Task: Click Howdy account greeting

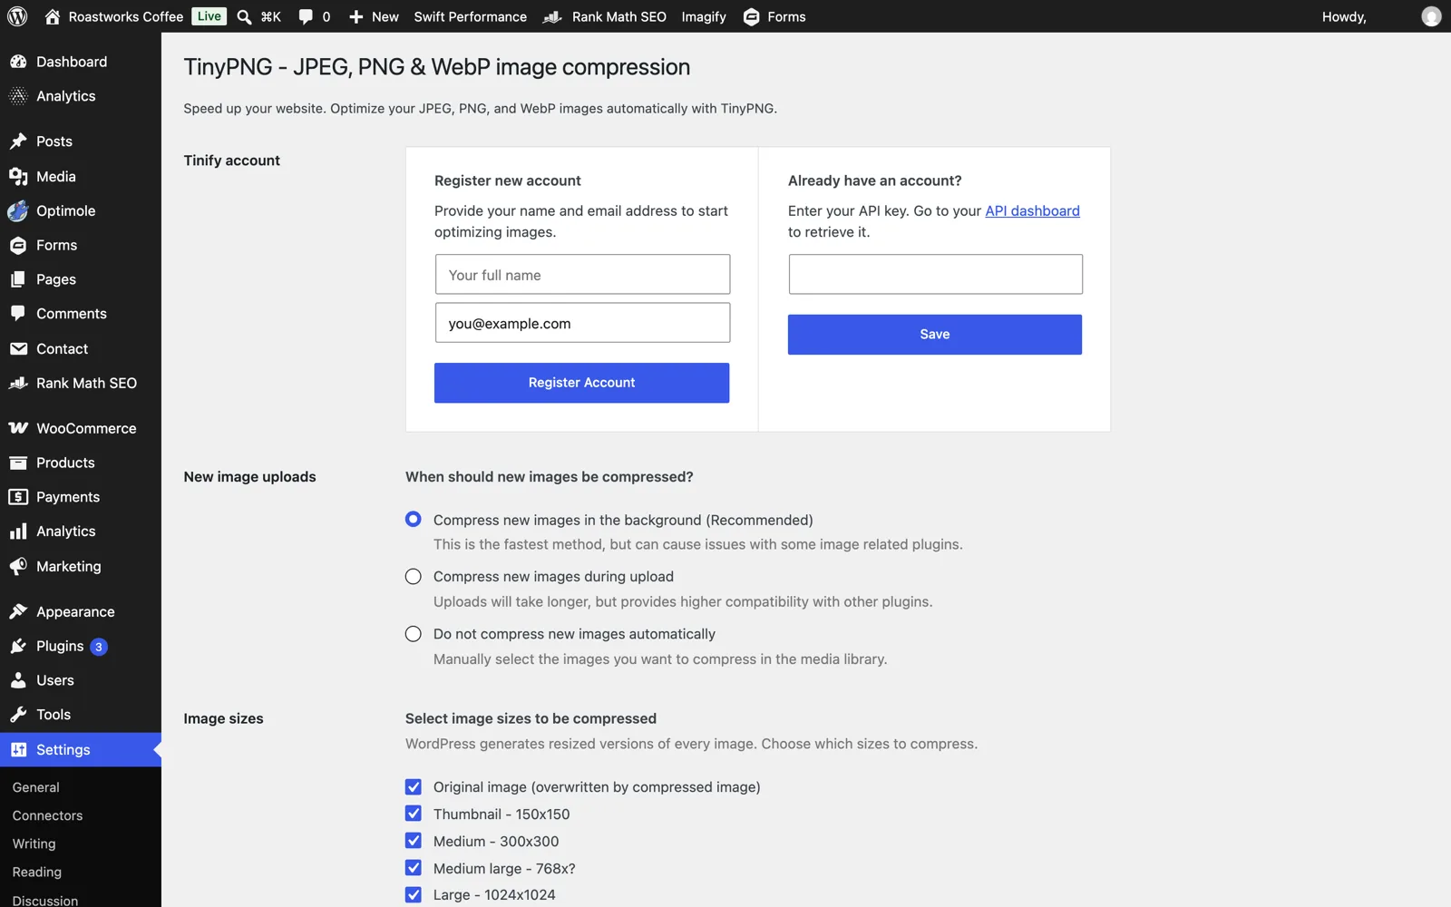Action: pos(1344,16)
